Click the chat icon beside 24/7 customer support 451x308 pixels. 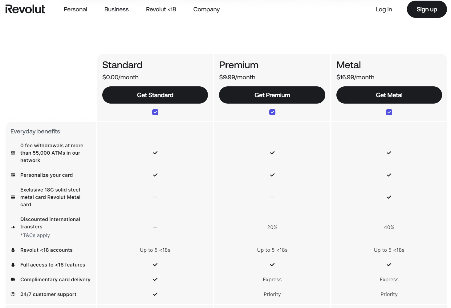point(13,294)
